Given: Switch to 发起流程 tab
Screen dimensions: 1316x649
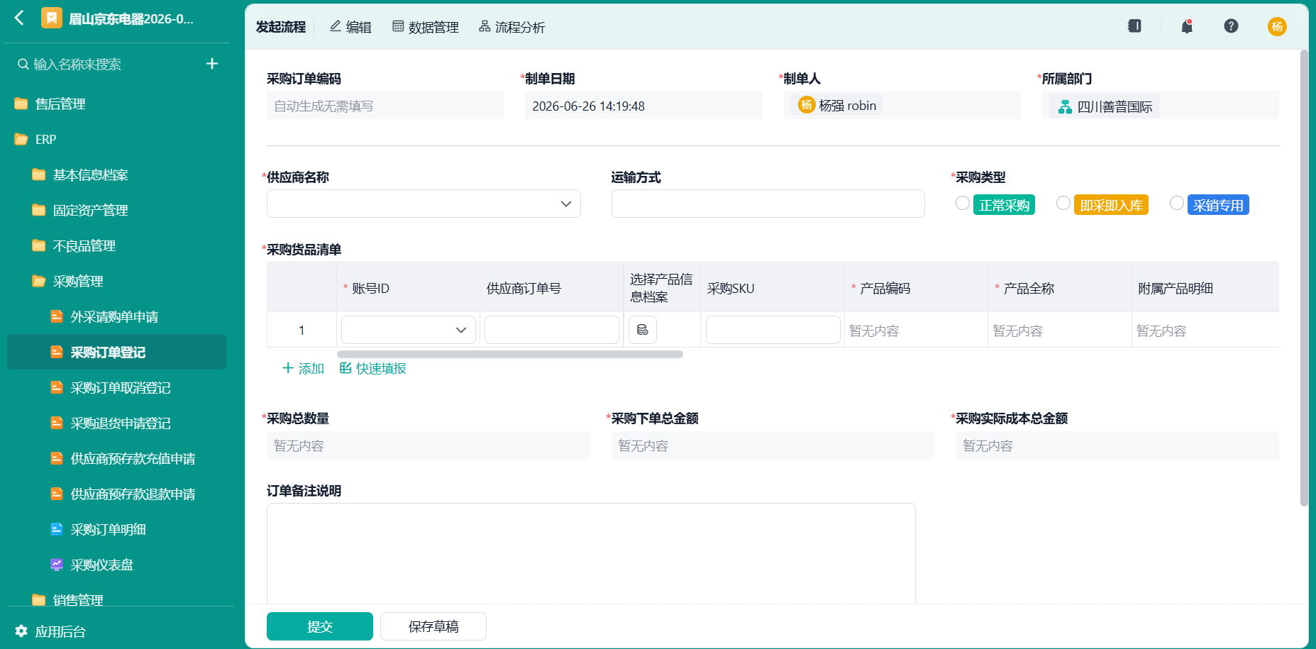Looking at the screenshot, I should (x=281, y=27).
